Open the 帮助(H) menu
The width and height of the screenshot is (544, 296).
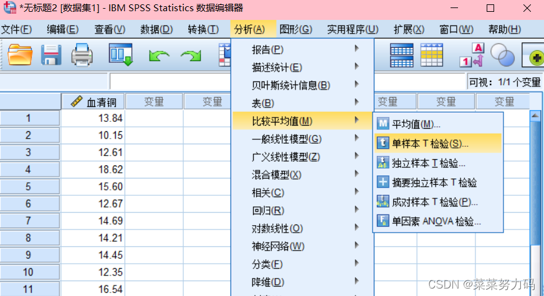505,29
